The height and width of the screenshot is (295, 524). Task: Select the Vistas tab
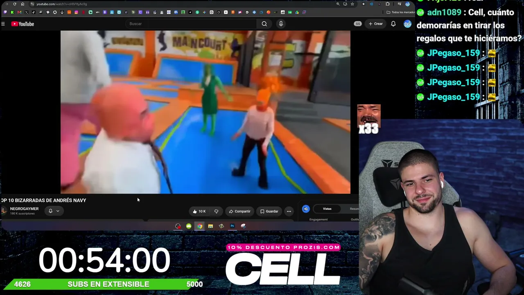pos(327,209)
